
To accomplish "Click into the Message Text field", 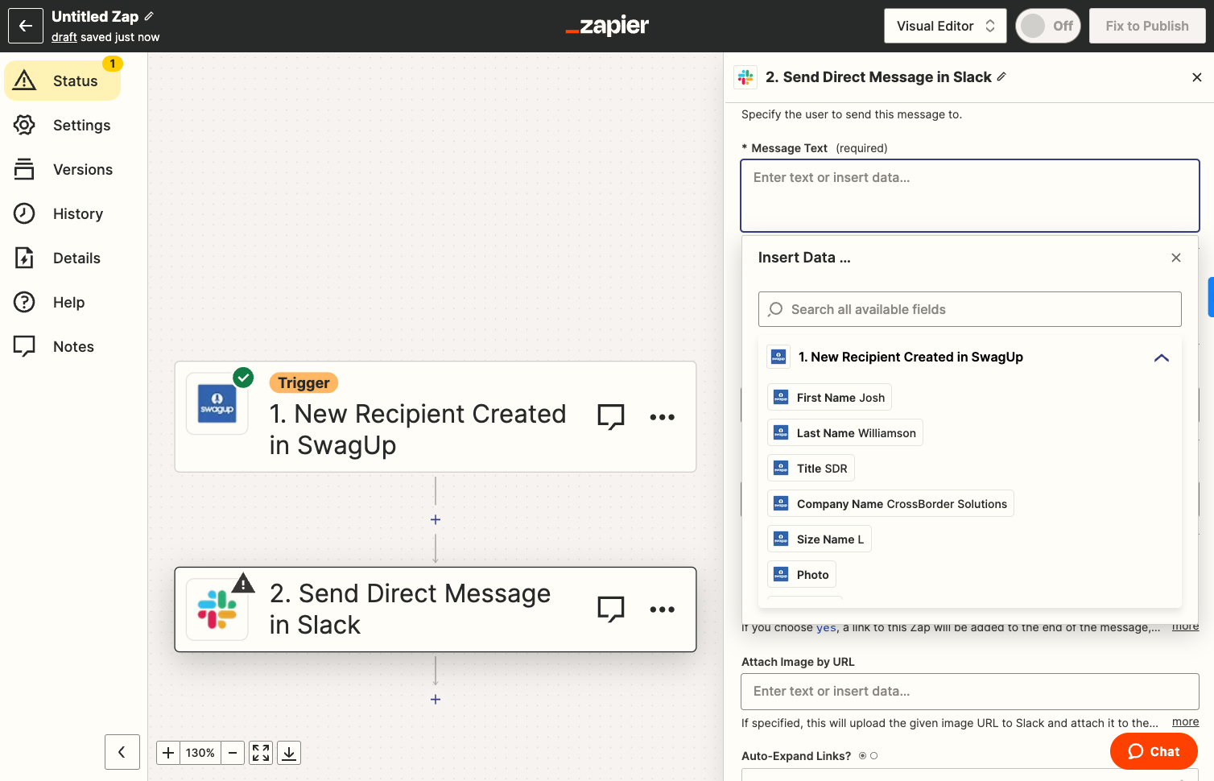I will [x=970, y=196].
